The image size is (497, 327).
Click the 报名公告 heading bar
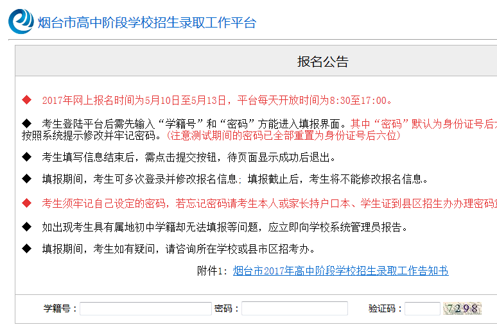tap(322, 62)
